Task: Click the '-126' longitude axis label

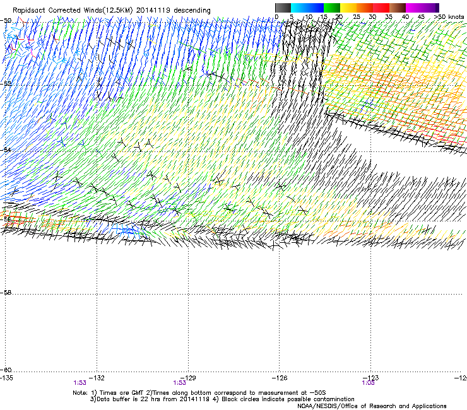Action: (x=280, y=378)
